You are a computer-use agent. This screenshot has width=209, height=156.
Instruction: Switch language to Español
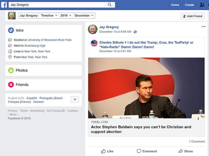click(32, 98)
